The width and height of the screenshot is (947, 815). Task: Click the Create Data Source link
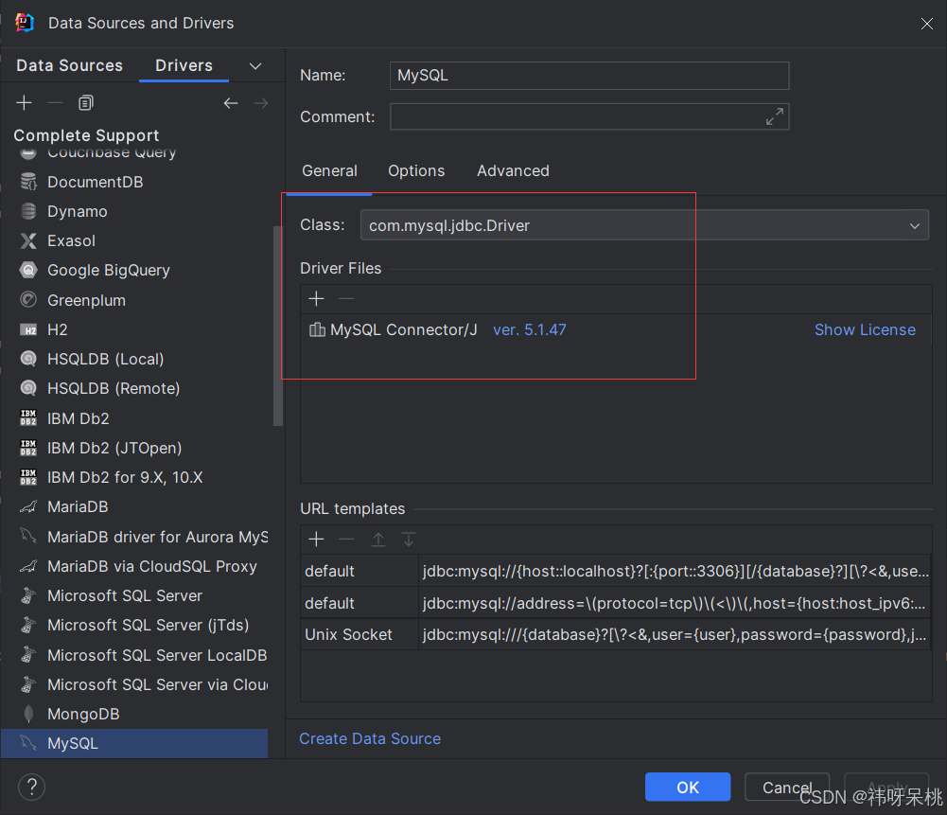370,739
